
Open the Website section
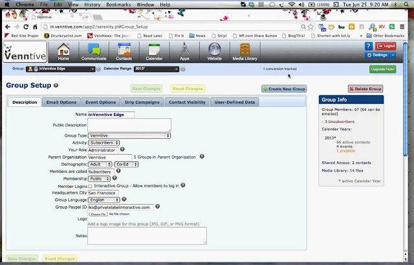coord(214,52)
